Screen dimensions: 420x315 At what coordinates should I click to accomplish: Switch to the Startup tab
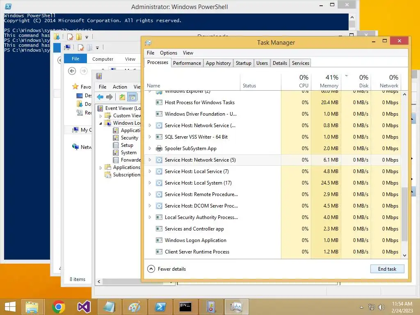tap(244, 63)
